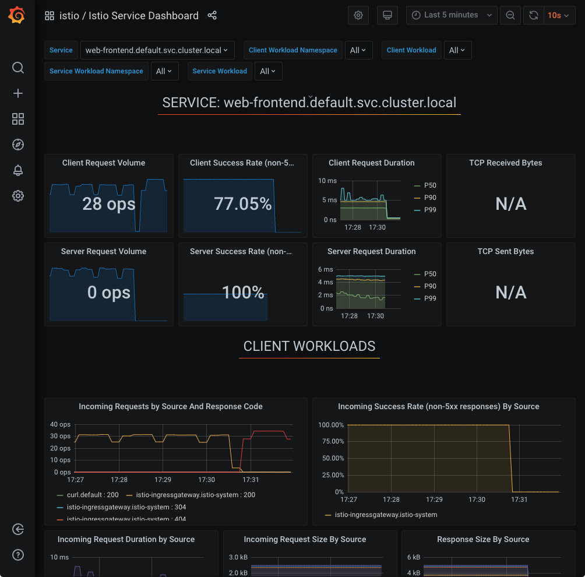
Task: Open the Alerting bell icon
Action: [x=18, y=170]
